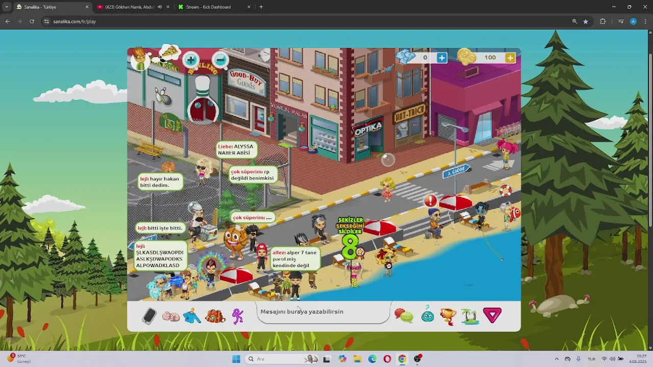This screenshot has width=653, height=367.
Task: Open the page zoom magnifier icon
Action: tap(574, 21)
